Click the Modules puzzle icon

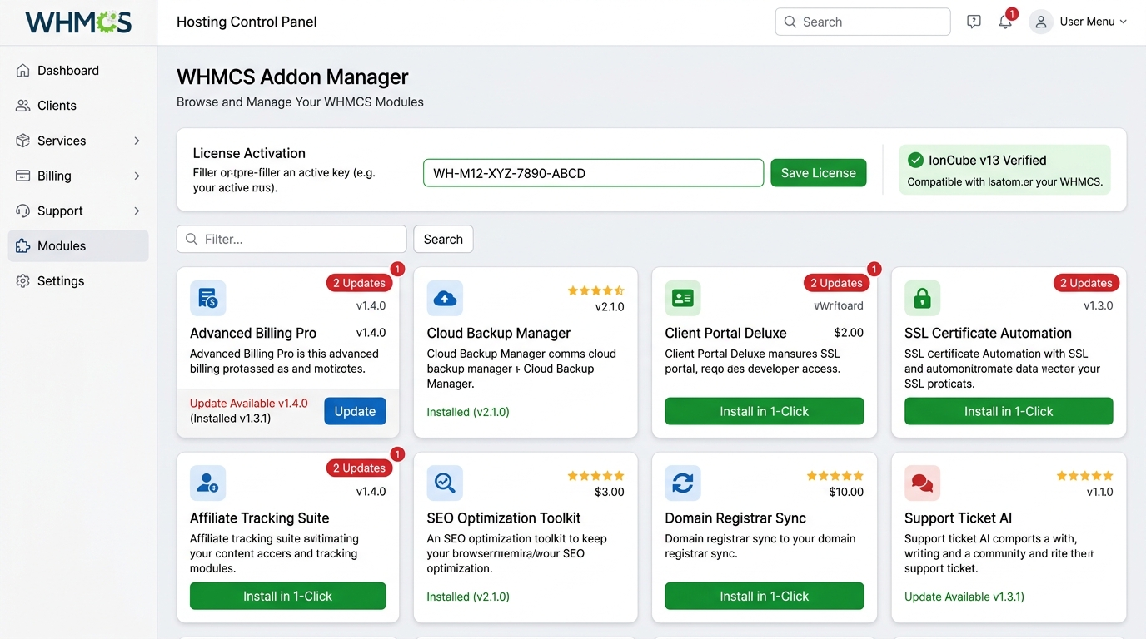point(23,246)
